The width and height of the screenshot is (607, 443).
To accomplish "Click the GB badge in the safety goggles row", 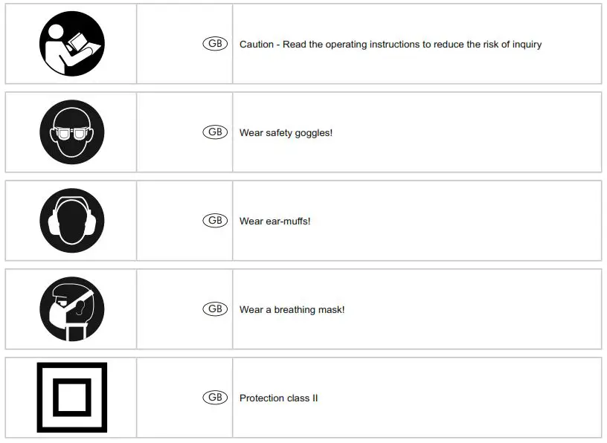I will pos(215,132).
